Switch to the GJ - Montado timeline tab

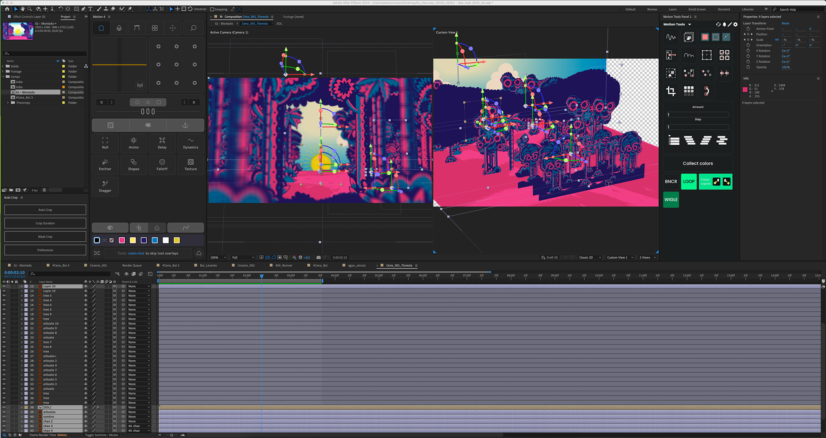pos(23,265)
